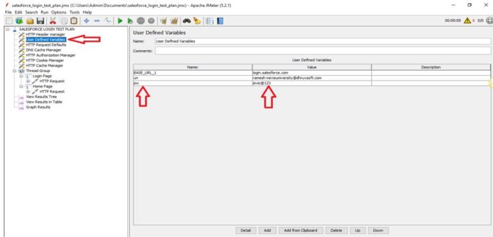Screen dimensions: 493x237
Task: Expand HTTP Request under Home Page
Action: (28, 92)
